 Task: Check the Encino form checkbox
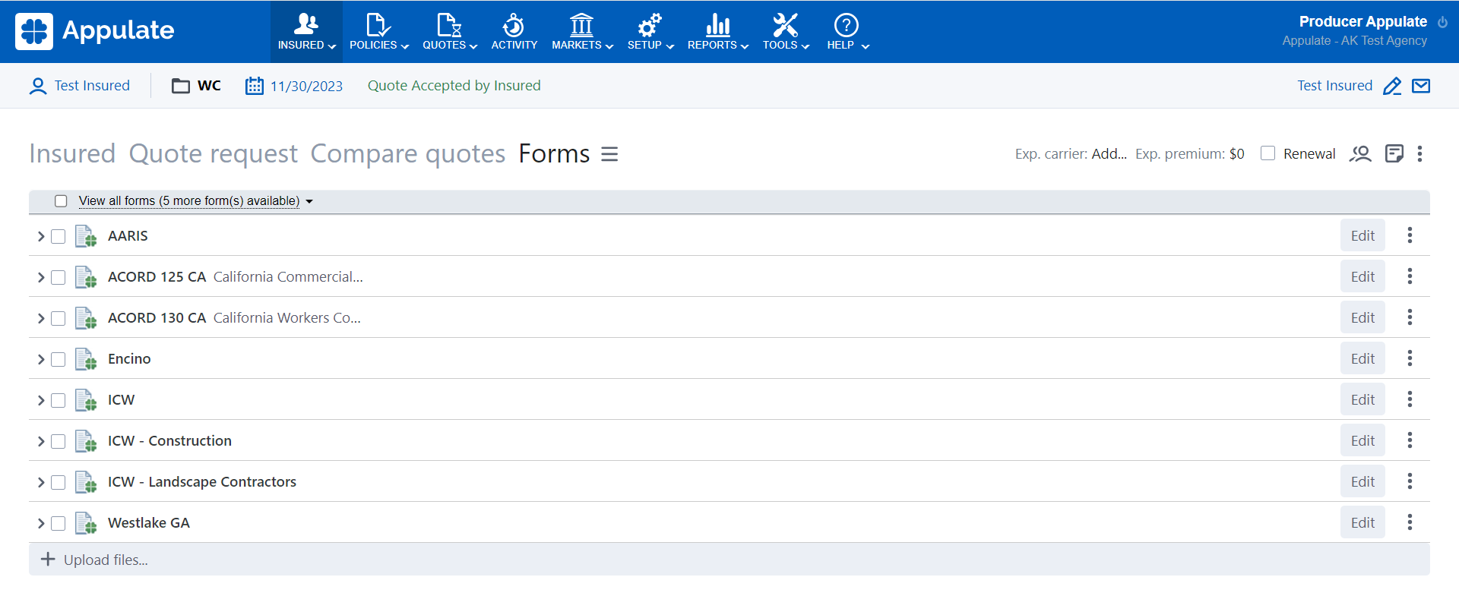click(x=59, y=359)
